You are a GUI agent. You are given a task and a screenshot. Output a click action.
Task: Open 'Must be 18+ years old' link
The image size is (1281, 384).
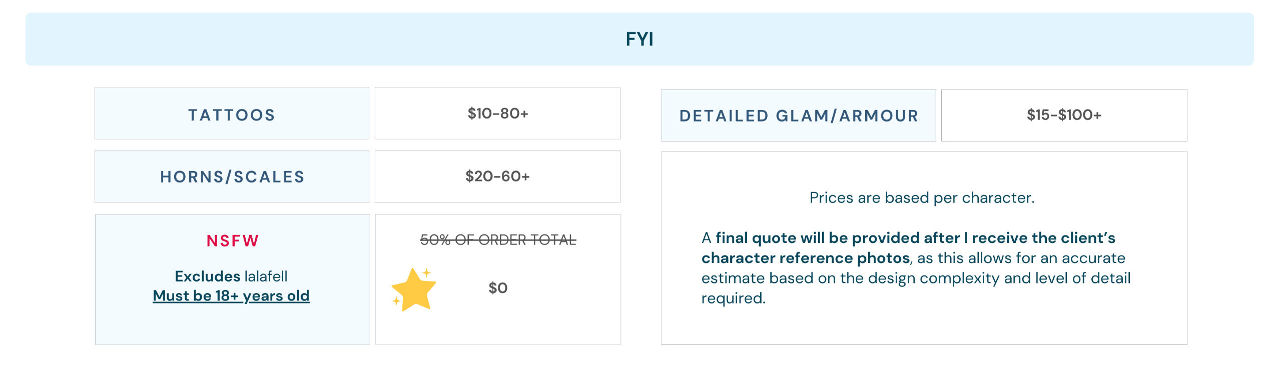coord(231,295)
